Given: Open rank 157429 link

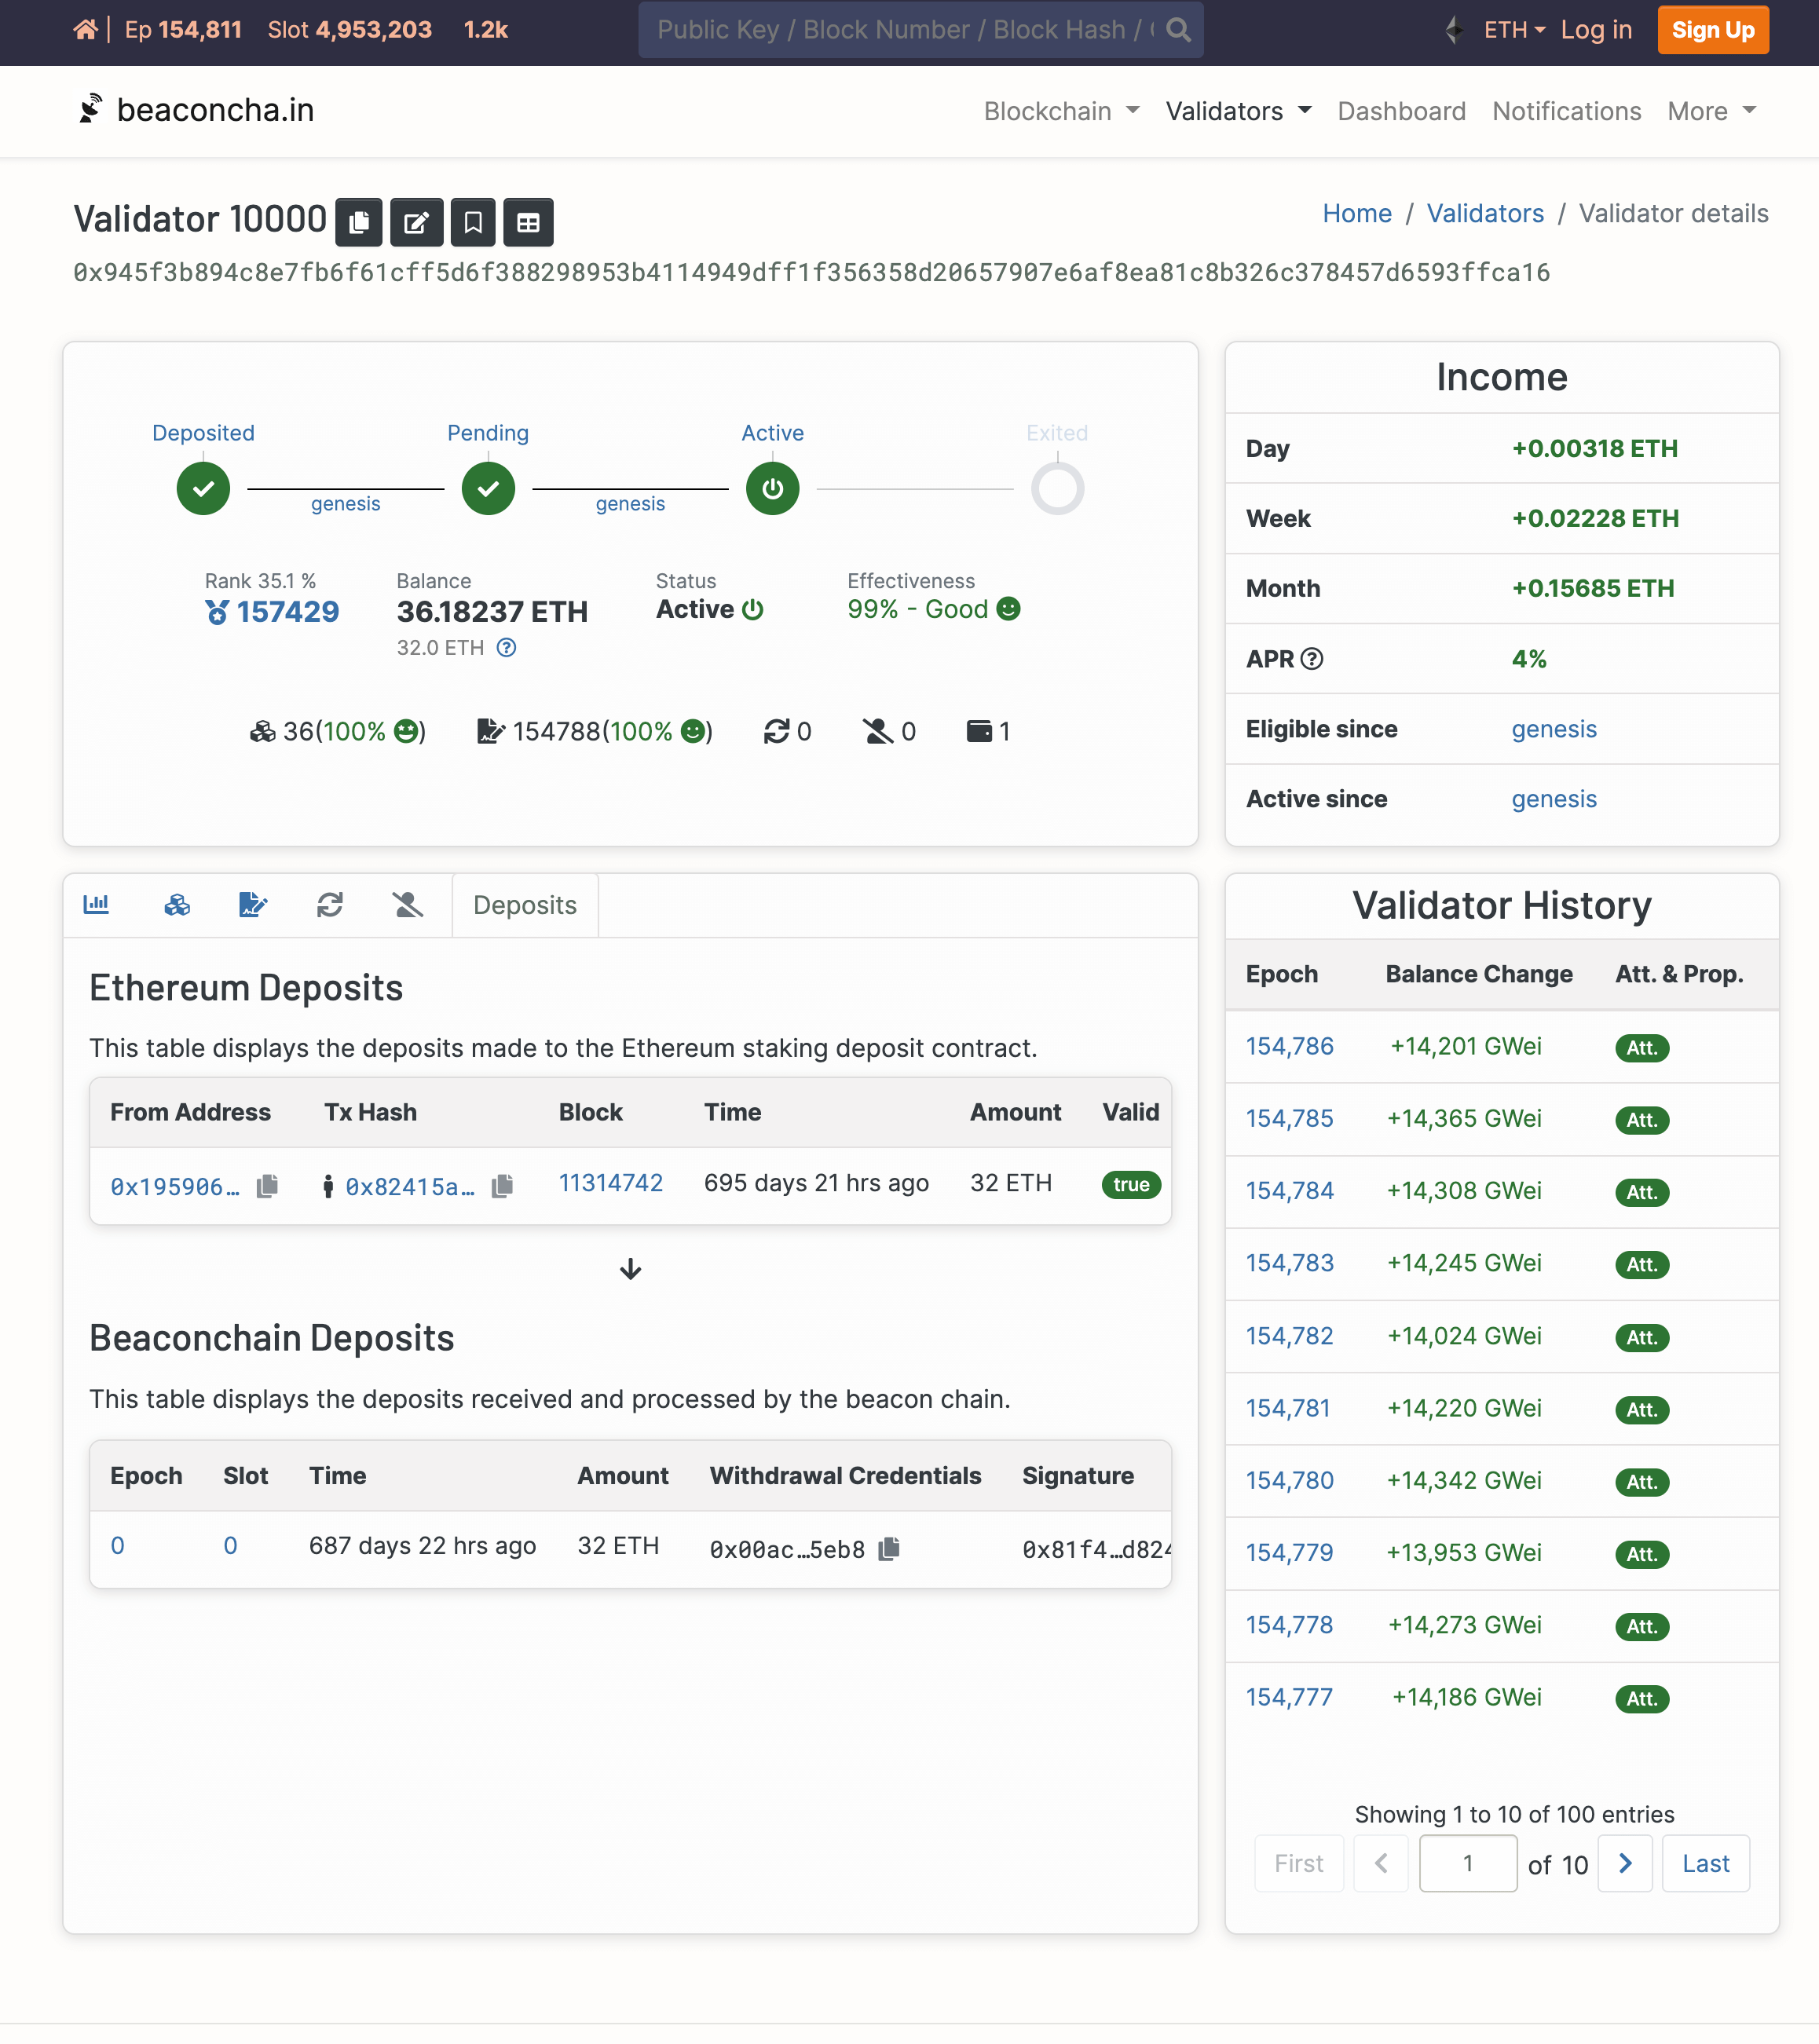Looking at the screenshot, I should (287, 612).
